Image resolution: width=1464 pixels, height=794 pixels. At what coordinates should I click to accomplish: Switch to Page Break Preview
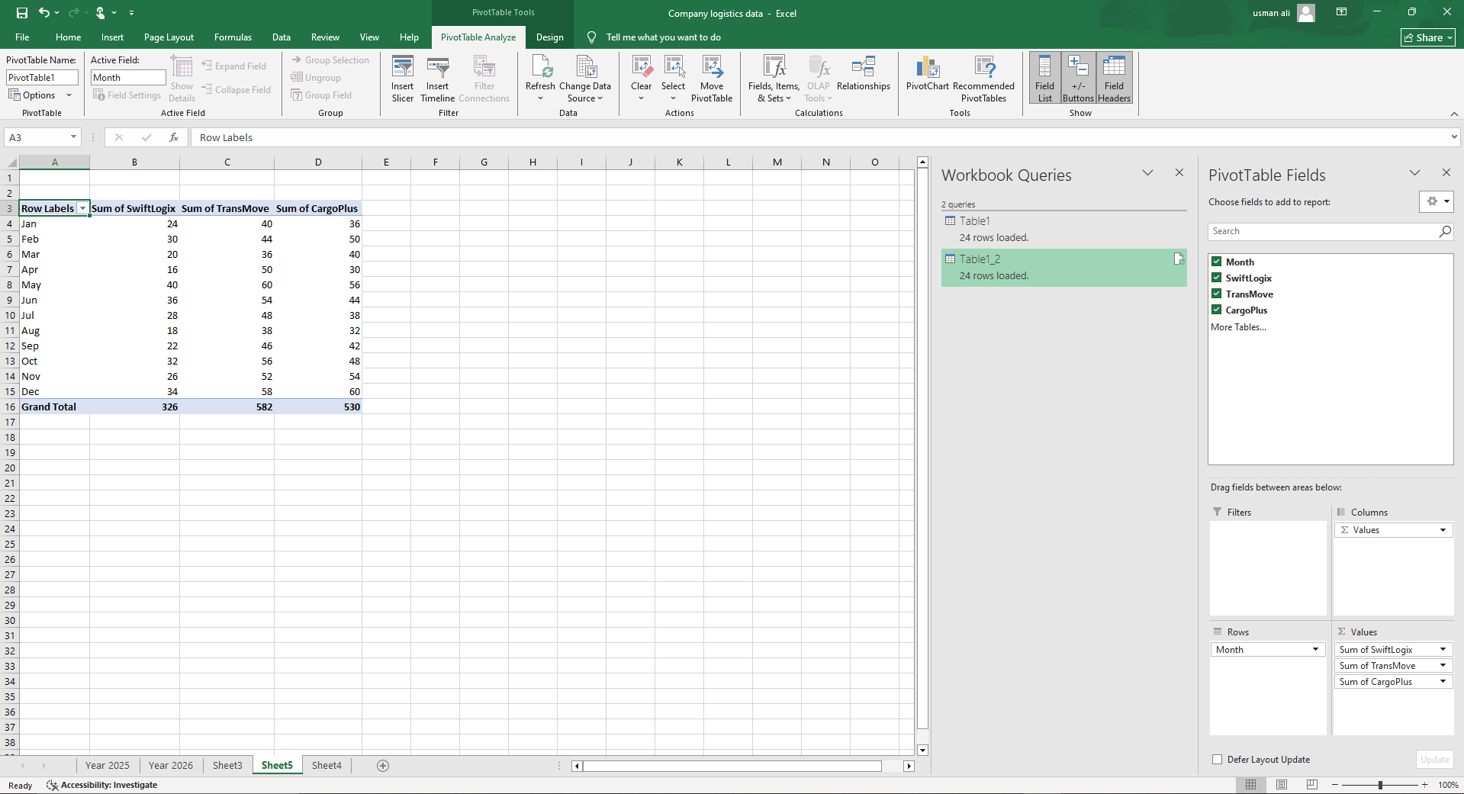(x=1312, y=785)
